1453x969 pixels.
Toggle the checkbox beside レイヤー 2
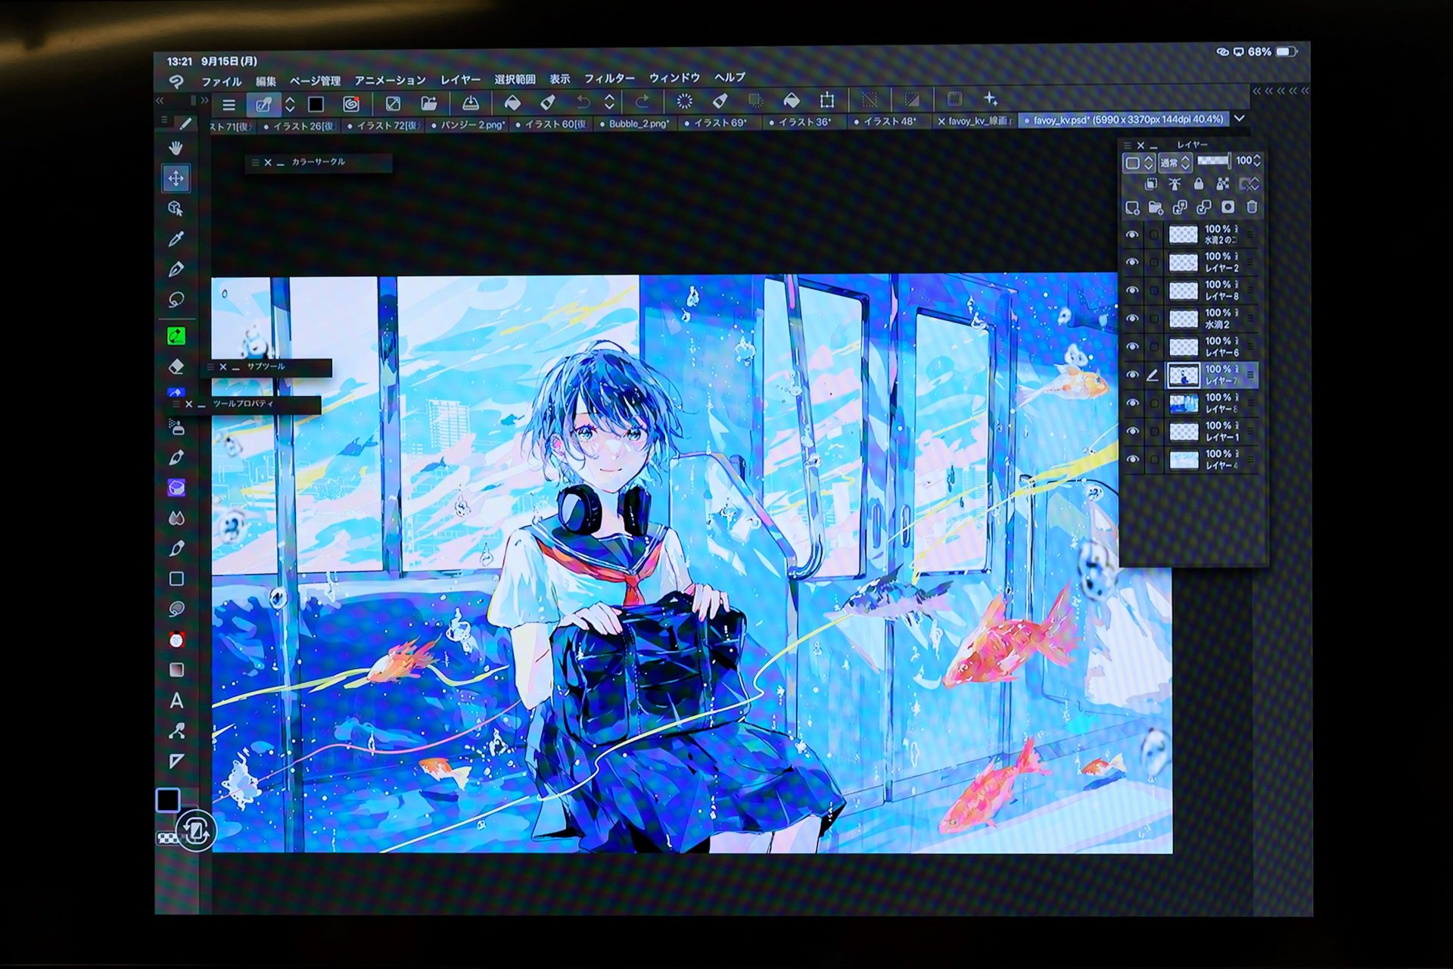point(1153,263)
